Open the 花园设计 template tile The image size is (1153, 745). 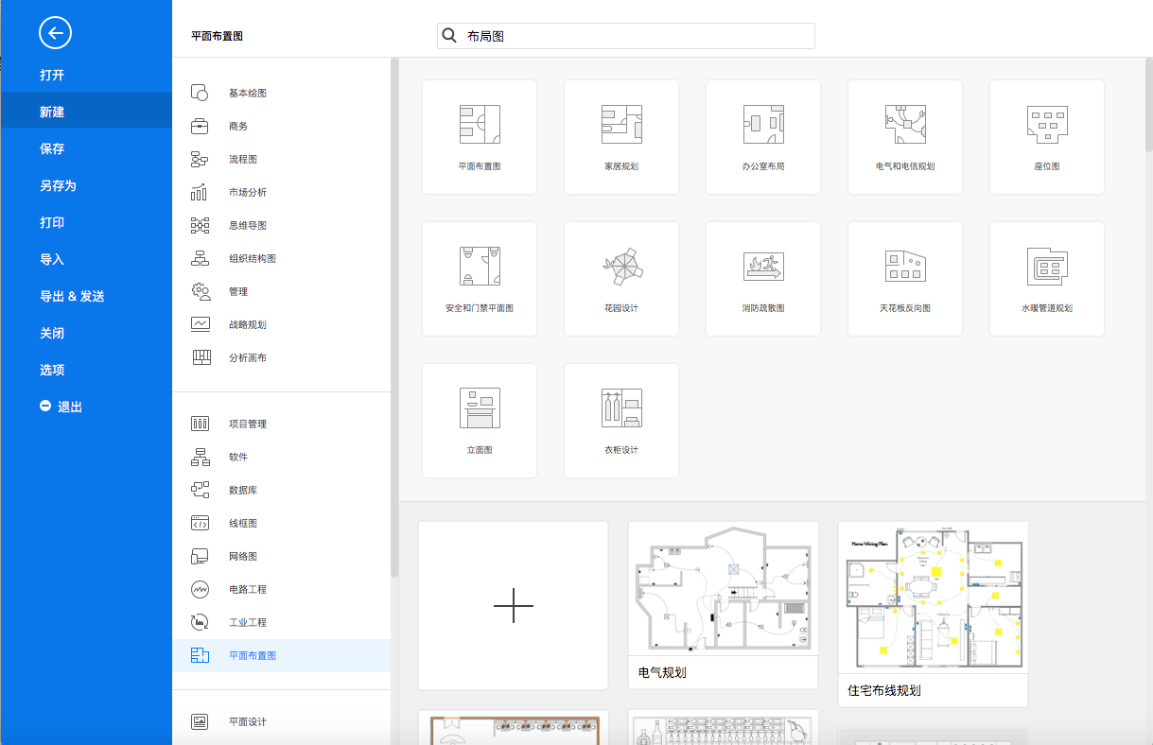(x=621, y=279)
